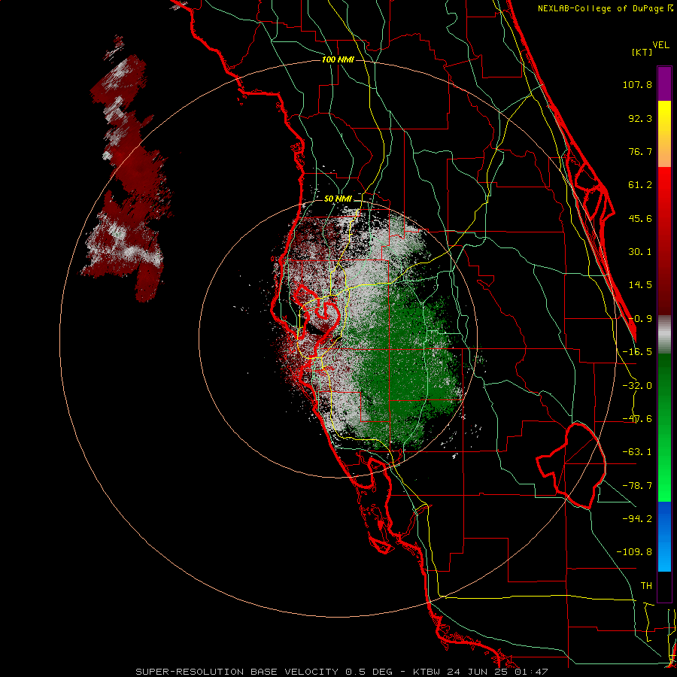Select the -63.1 velocity scale value

click(637, 452)
